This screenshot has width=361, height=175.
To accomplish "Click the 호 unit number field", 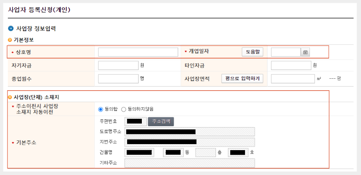I will (238, 152).
